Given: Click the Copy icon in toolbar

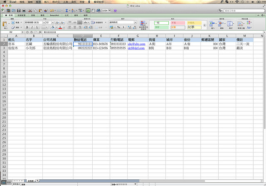Looking at the screenshot, I should tap(35, 10).
